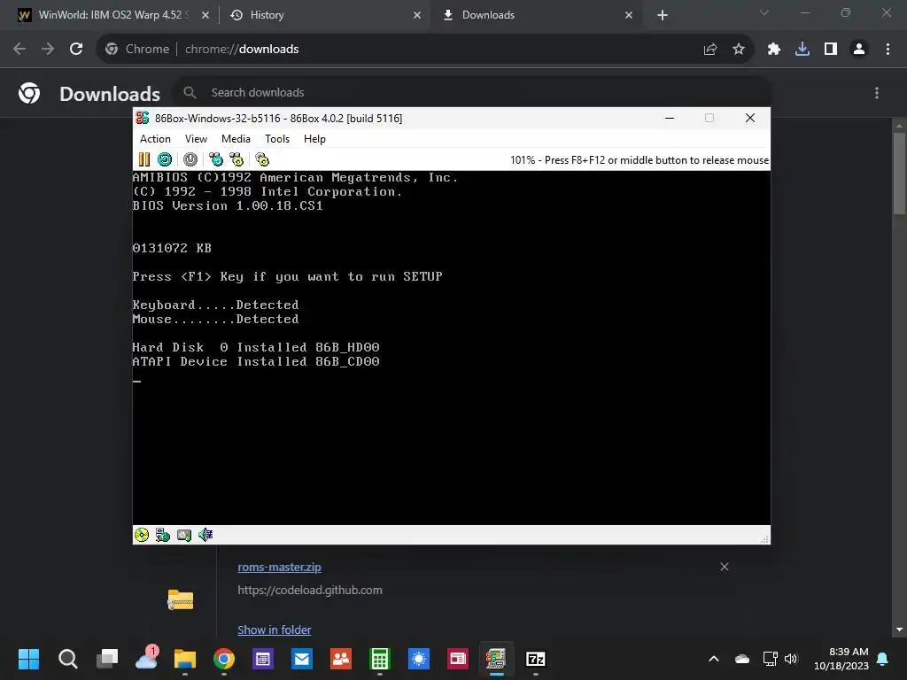Open Help menu in 86Box

[x=314, y=139]
